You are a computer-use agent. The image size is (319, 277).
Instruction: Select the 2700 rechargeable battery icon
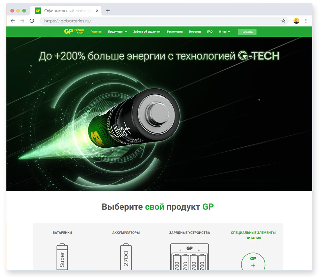[x=126, y=257]
